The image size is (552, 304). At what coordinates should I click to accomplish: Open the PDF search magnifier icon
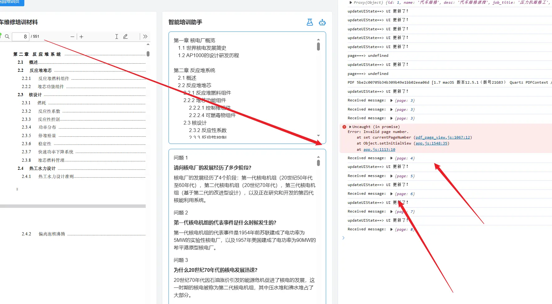tap(7, 37)
